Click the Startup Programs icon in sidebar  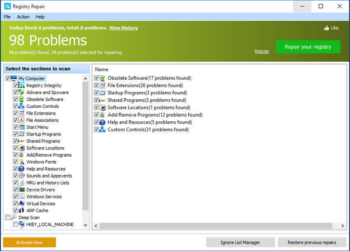pos(21,134)
